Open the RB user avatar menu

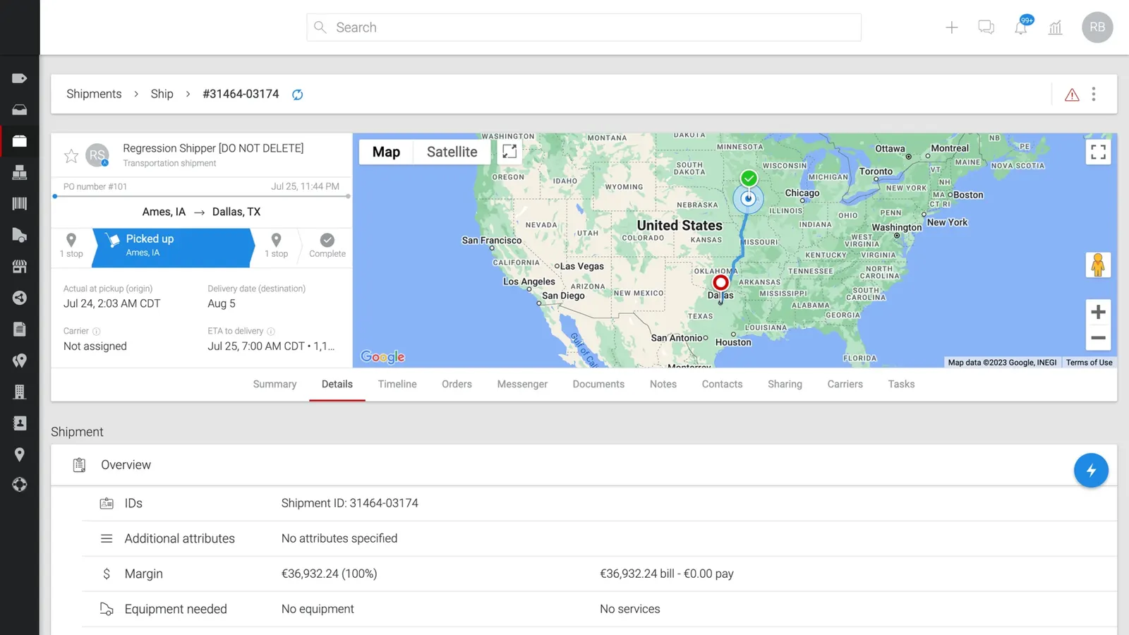point(1097,28)
